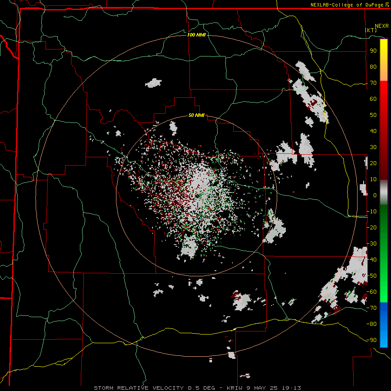Image resolution: width=391 pixels, height=391 pixels.
Task: Click the -80 scale label
Action: pos(372,324)
